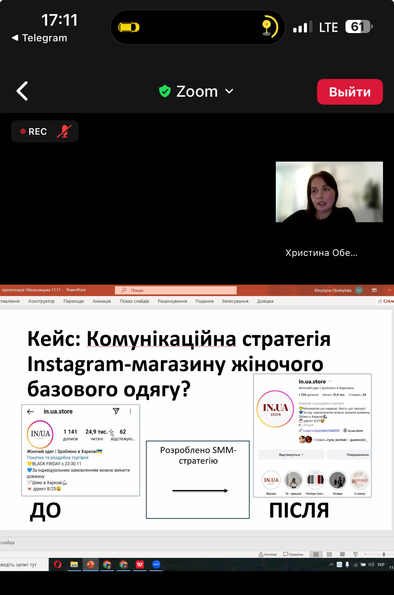The width and height of the screenshot is (394, 595).
Task: Open the WPS Office taskbar icon
Action: pyautogui.click(x=140, y=564)
